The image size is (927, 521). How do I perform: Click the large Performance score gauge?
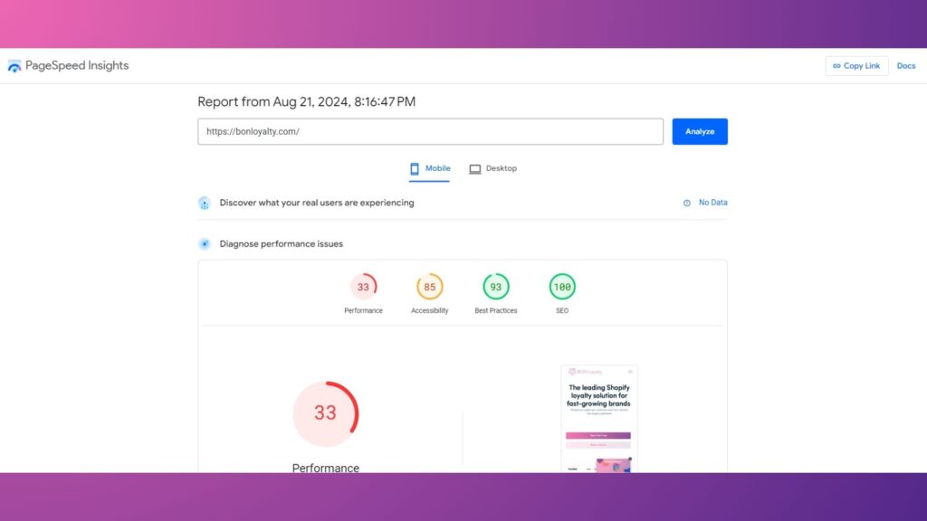tap(326, 413)
